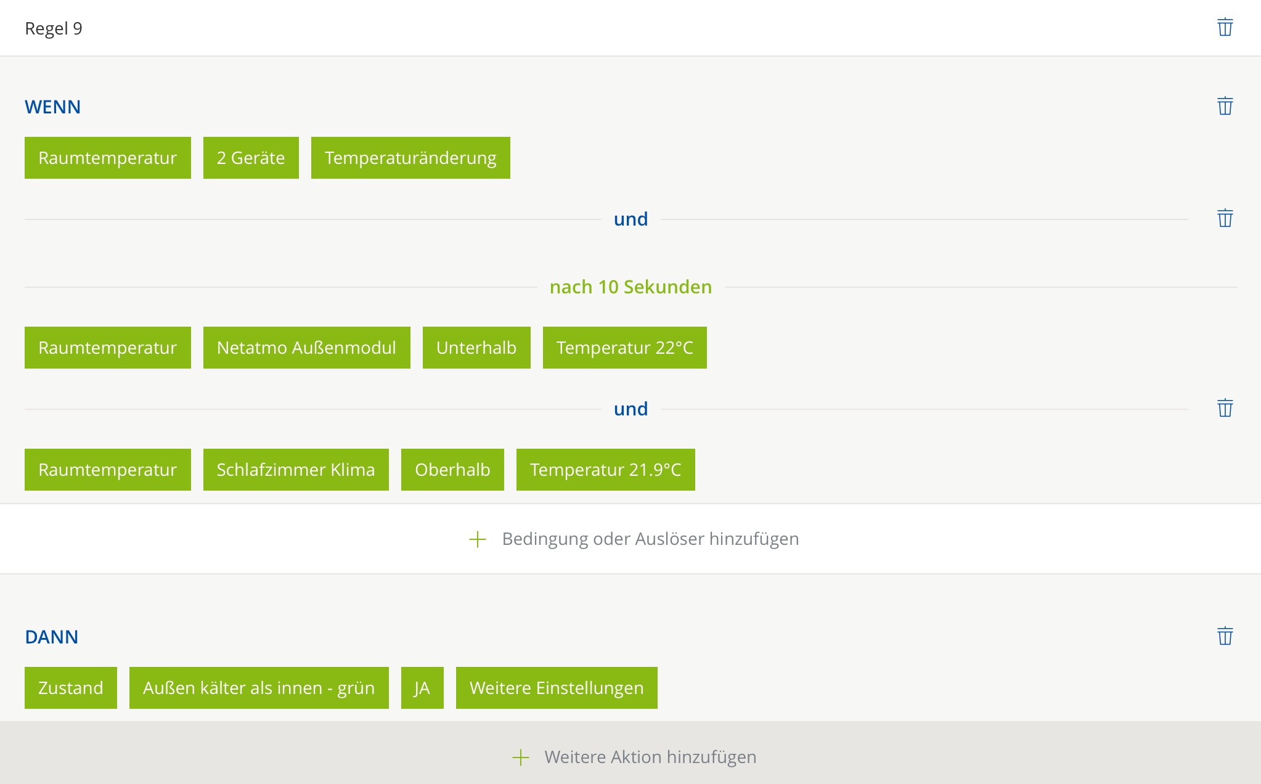Change 'Temperaturänderung' trigger type
The height and width of the screenshot is (784, 1261).
pos(410,158)
